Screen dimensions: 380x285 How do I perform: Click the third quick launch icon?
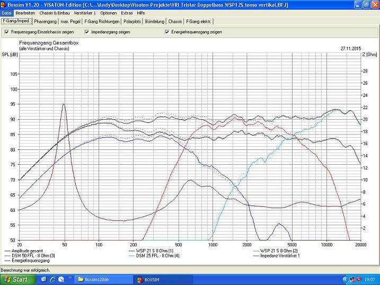click(x=61, y=279)
